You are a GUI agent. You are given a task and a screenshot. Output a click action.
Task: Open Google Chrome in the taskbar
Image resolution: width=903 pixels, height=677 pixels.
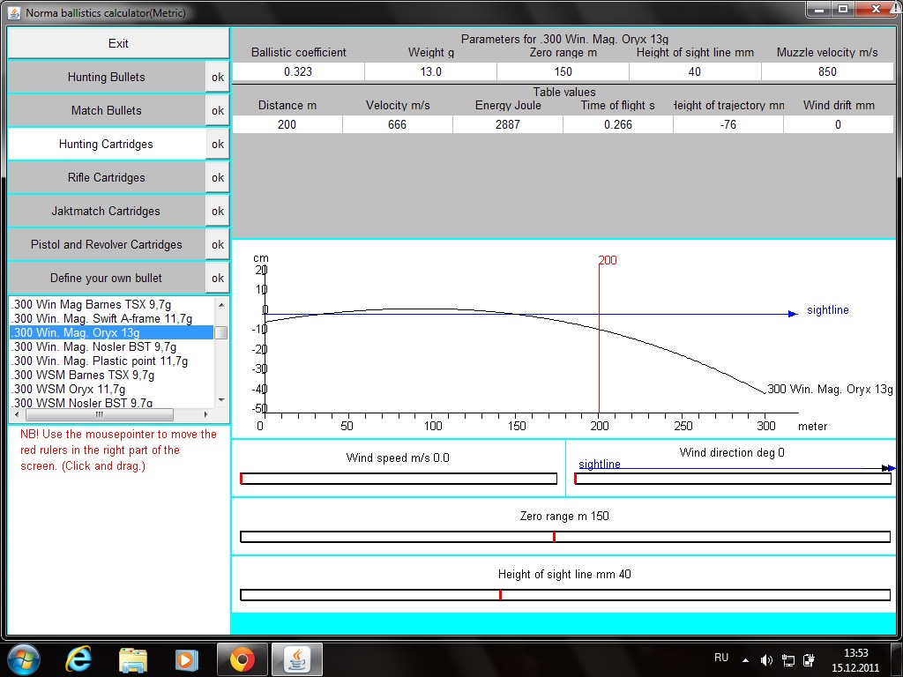click(x=243, y=658)
